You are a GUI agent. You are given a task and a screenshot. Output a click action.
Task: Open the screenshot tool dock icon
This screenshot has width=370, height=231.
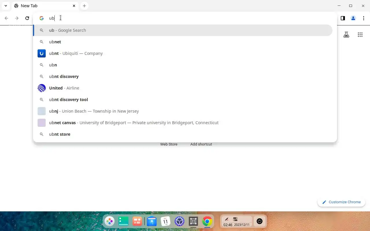click(193, 221)
